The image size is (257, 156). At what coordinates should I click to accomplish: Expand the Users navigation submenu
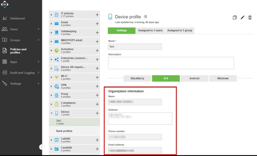[38, 29]
